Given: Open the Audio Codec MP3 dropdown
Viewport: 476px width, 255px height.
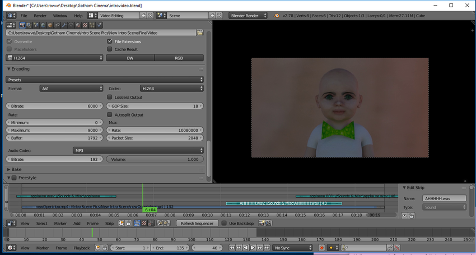Looking at the screenshot, I should 138,150.
